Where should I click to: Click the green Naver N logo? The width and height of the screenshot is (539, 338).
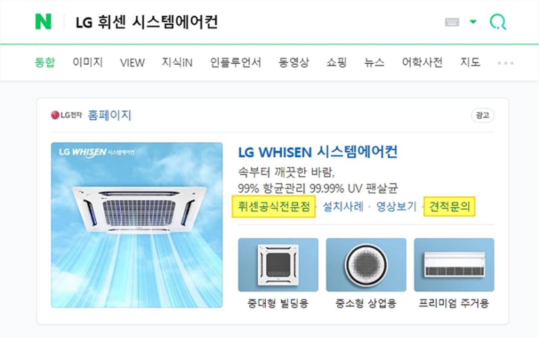point(43,21)
